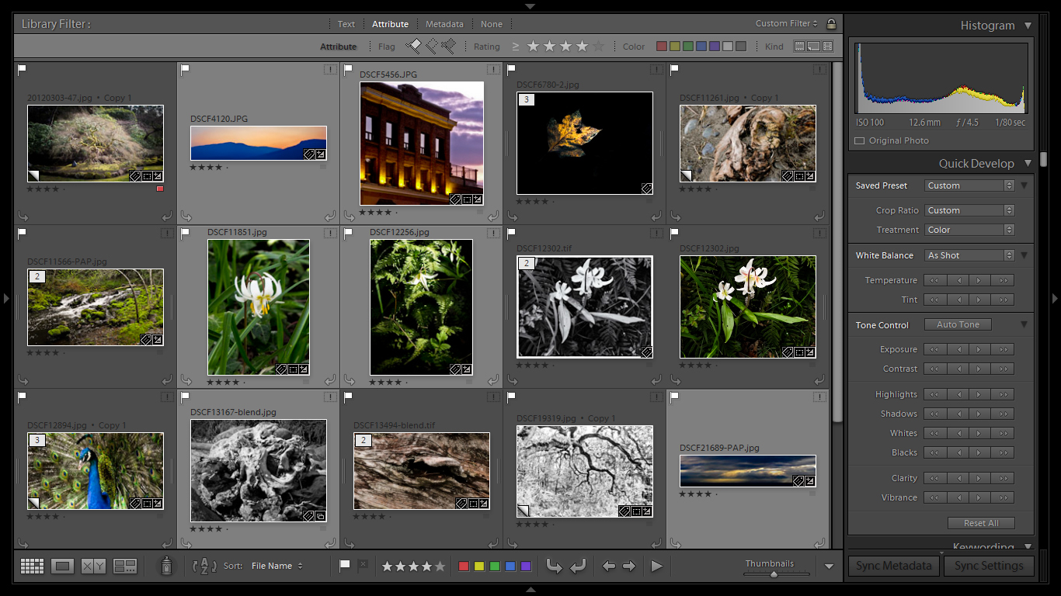The image size is (1061, 596).
Task: Open the Sort File Name dropdown
Action: point(277,567)
